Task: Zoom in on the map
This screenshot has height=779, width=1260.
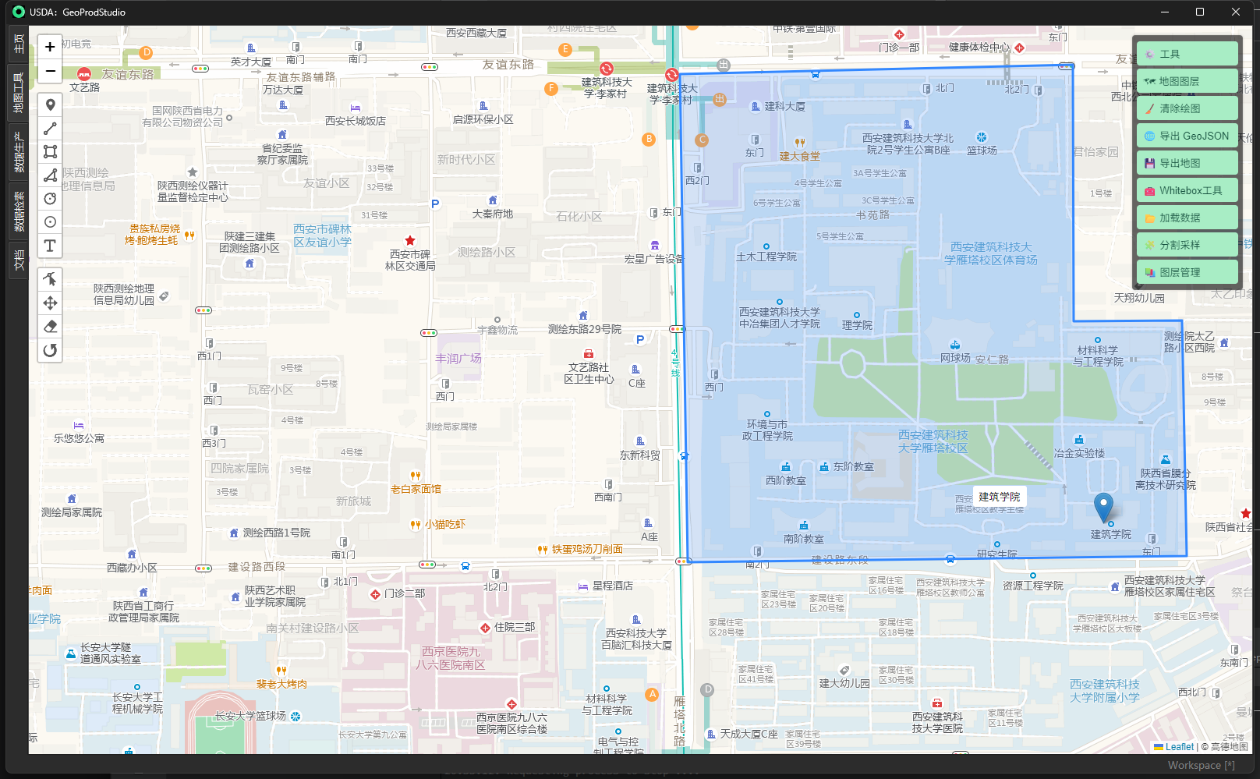Action: click(x=50, y=47)
